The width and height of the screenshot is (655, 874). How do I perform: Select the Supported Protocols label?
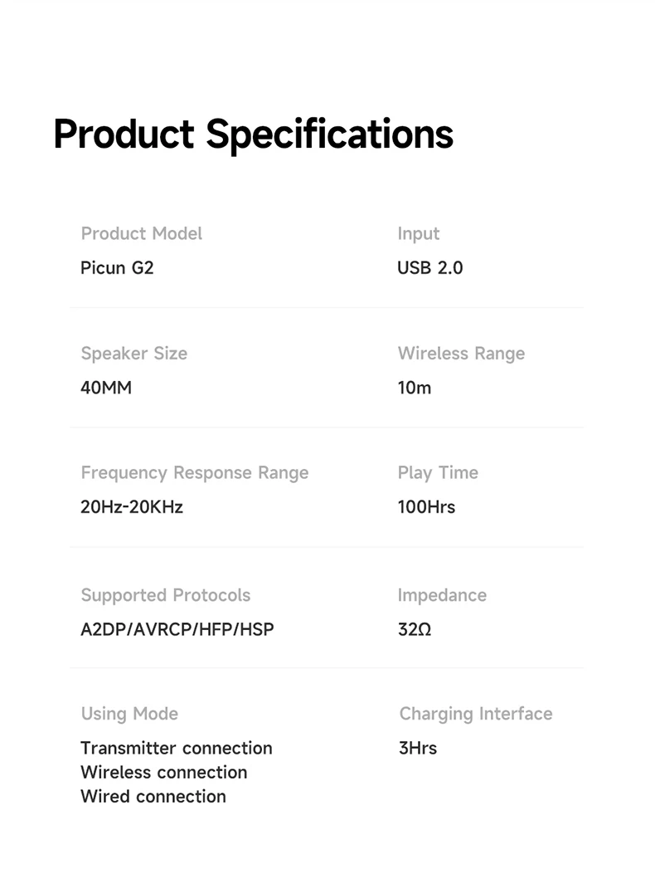click(165, 595)
